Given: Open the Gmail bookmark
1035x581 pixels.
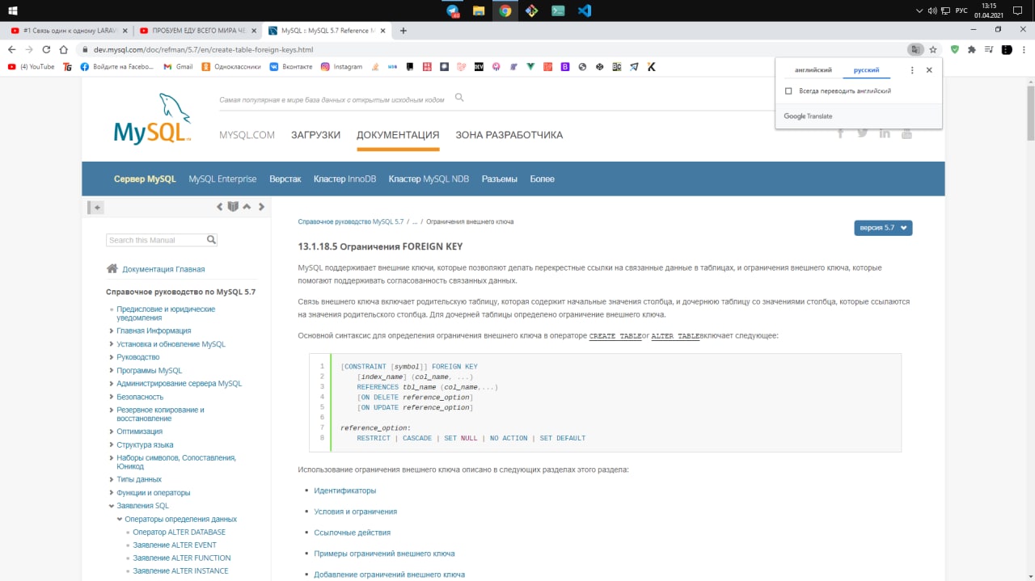Looking at the screenshot, I should [178, 67].
